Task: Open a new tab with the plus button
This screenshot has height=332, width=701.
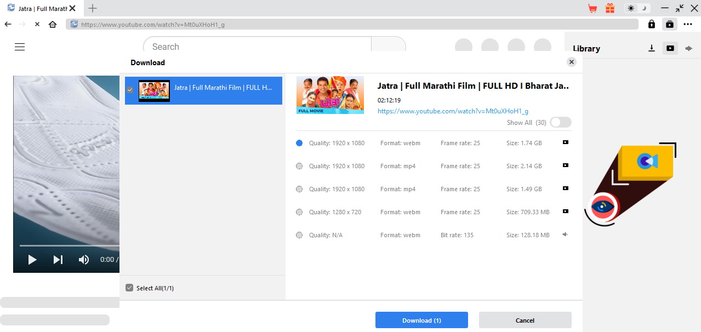Action: point(93,8)
